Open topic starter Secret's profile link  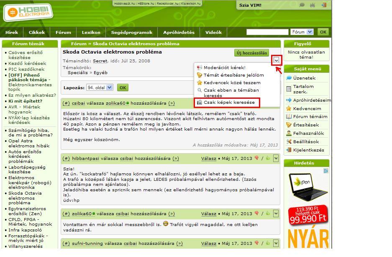pos(100,61)
